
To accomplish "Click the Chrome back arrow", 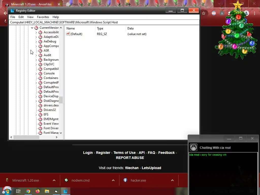I will point(6,13).
